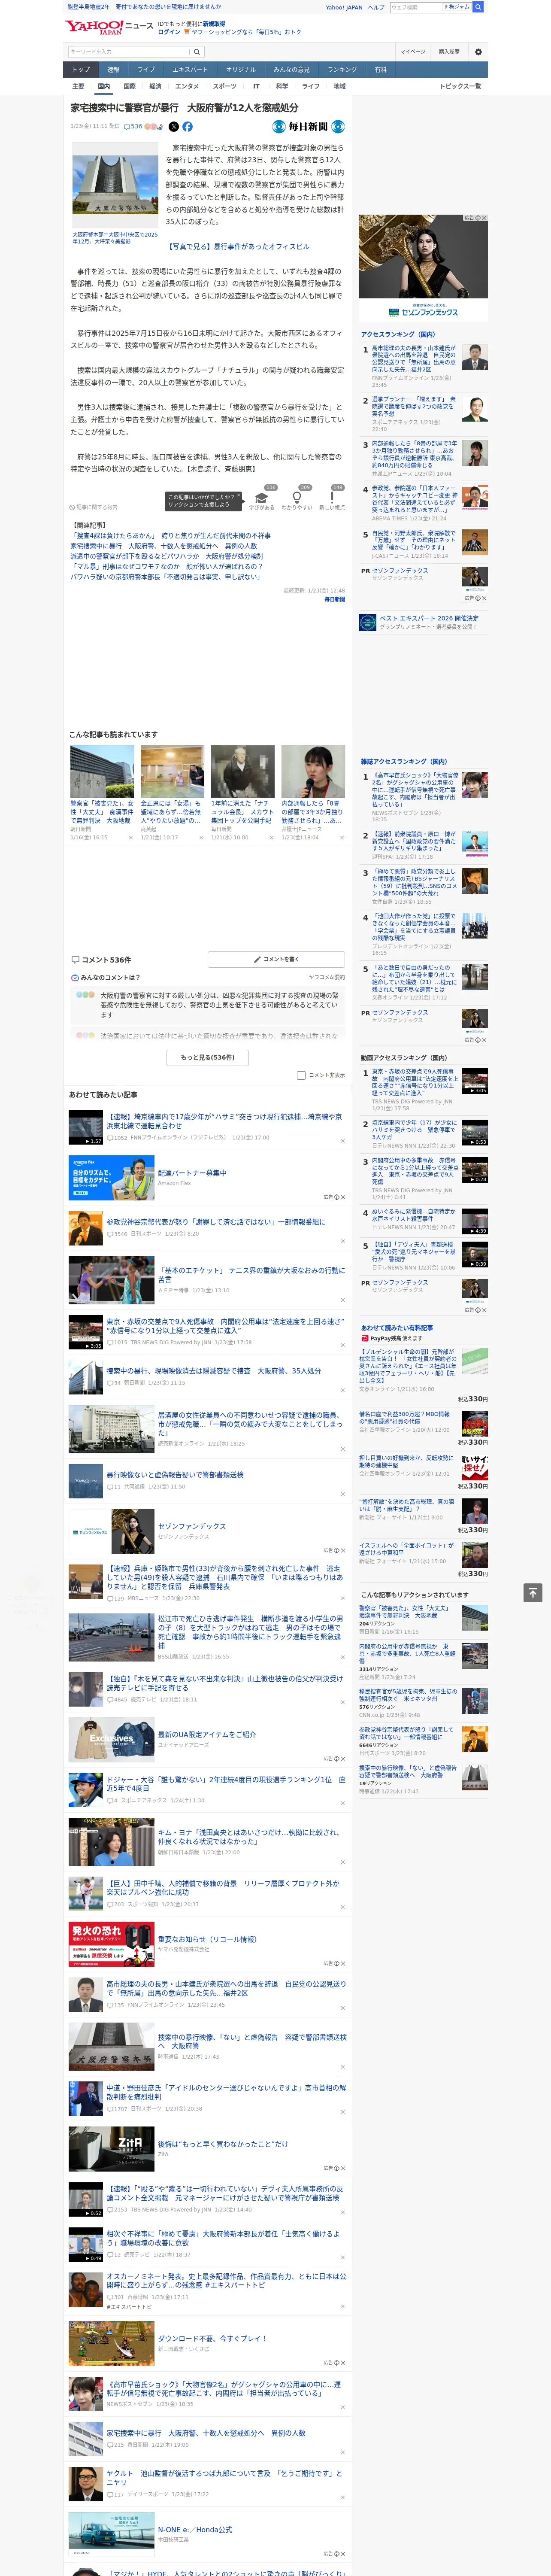Open the 国際 category
Screen dimensions: 551x2576
click(x=129, y=86)
